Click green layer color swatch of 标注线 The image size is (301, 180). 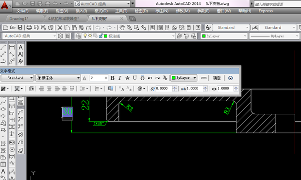pyautogui.click(x=105, y=36)
